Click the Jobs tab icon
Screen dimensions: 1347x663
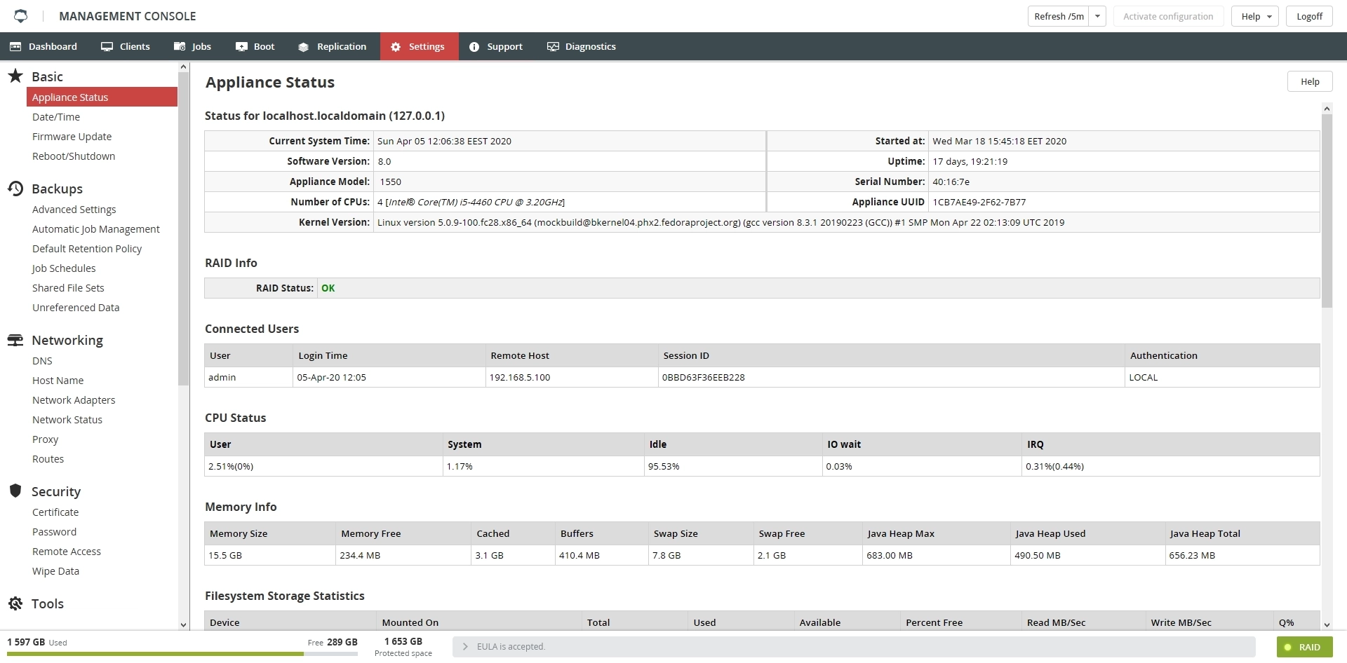[x=180, y=46]
